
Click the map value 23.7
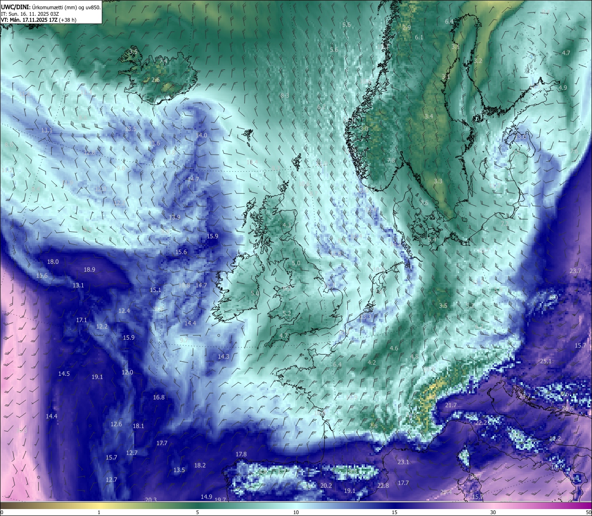click(x=575, y=271)
